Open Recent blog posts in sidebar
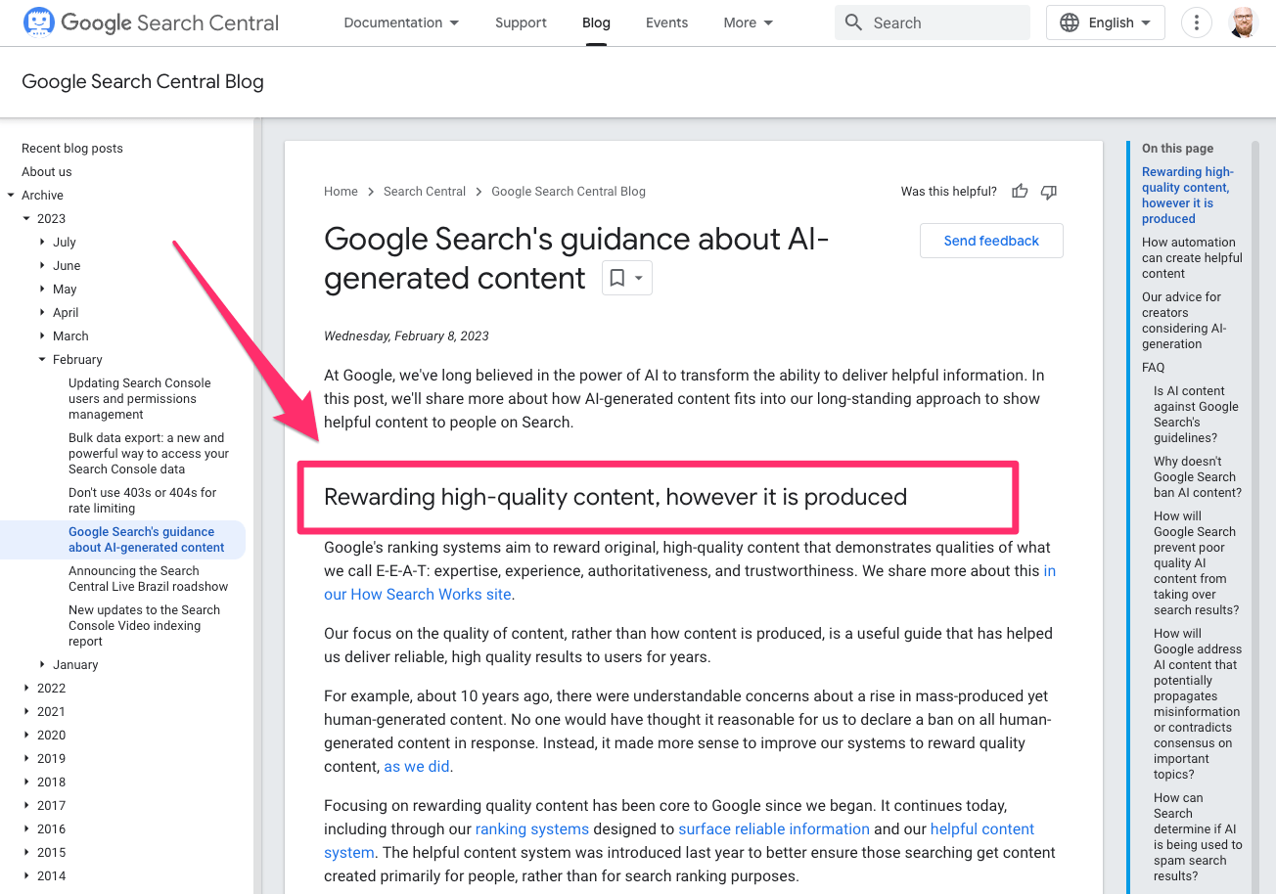Image resolution: width=1276 pixels, height=894 pixels. pyautogui.click(x=72, y=149)
